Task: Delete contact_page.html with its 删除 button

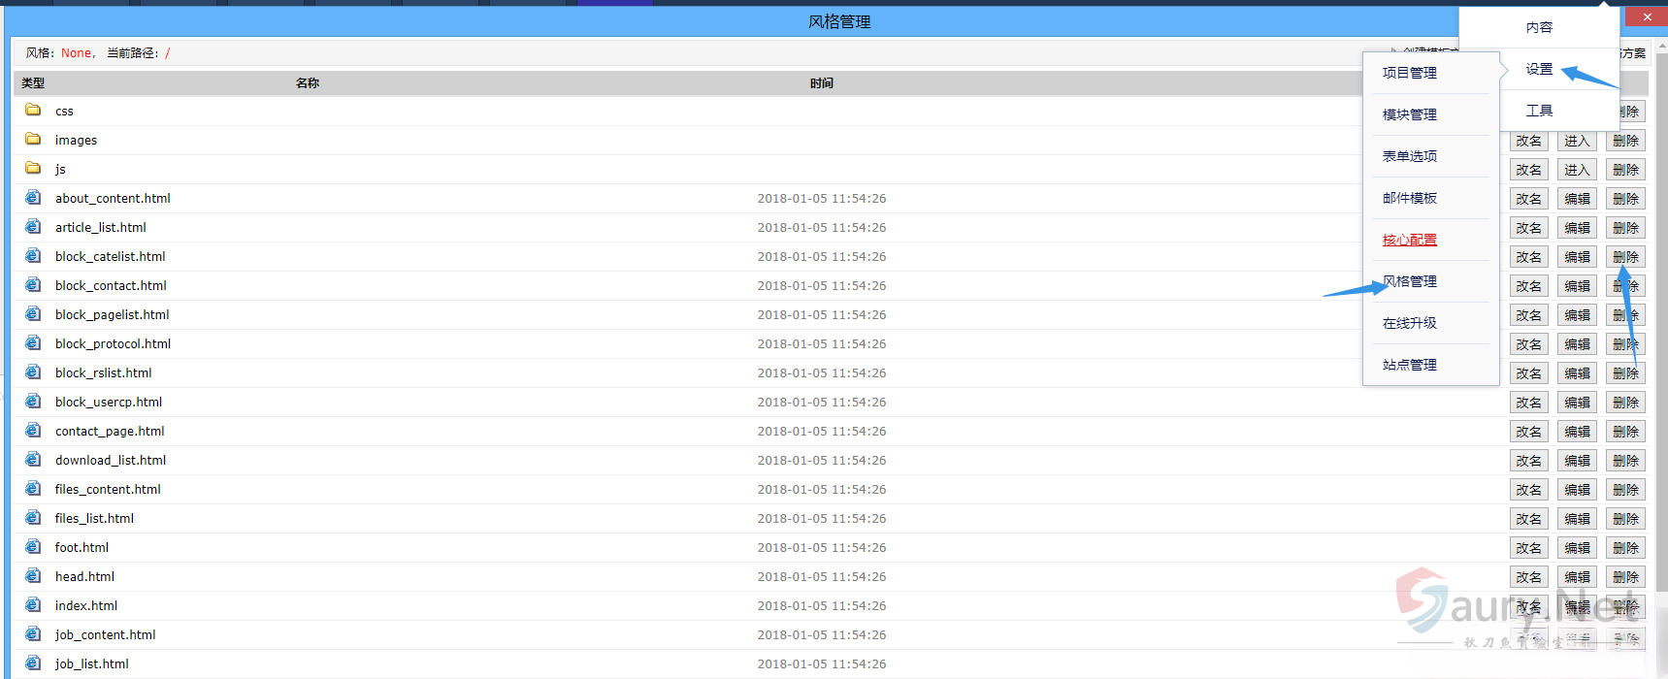Action: pyautogui.click(x=1625, y=432)
